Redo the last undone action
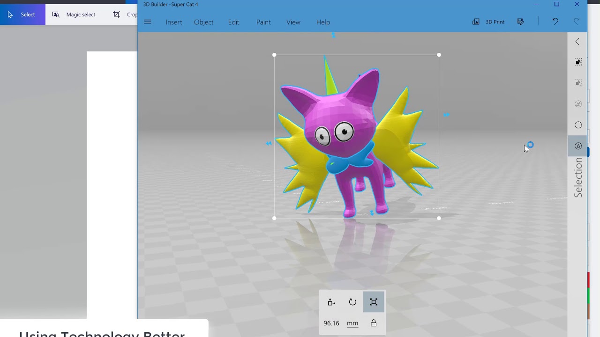 coord(577,22)
